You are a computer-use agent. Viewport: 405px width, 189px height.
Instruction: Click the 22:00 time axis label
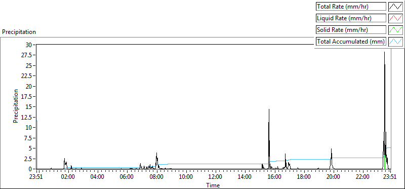tap(363, 177)
